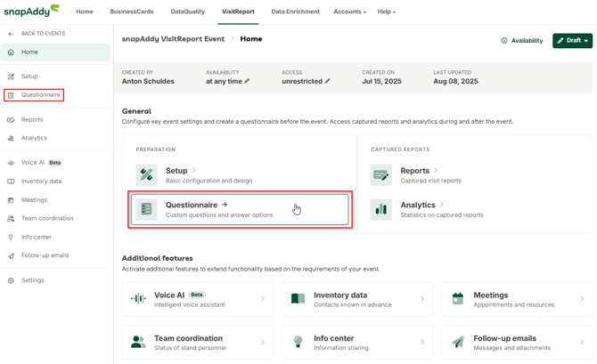Click the Follow-up emails paper plane icon in sidebar
597x364 pixels.
(11, 255)
